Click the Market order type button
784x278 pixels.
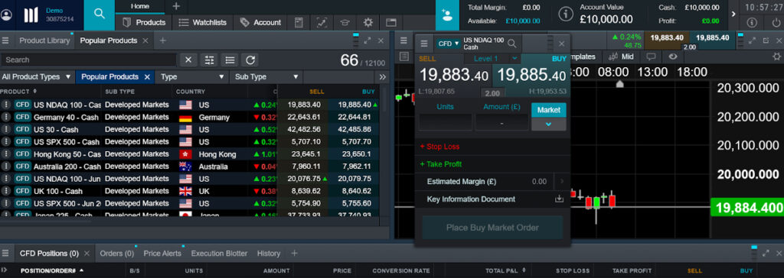(x=548, y=110)
